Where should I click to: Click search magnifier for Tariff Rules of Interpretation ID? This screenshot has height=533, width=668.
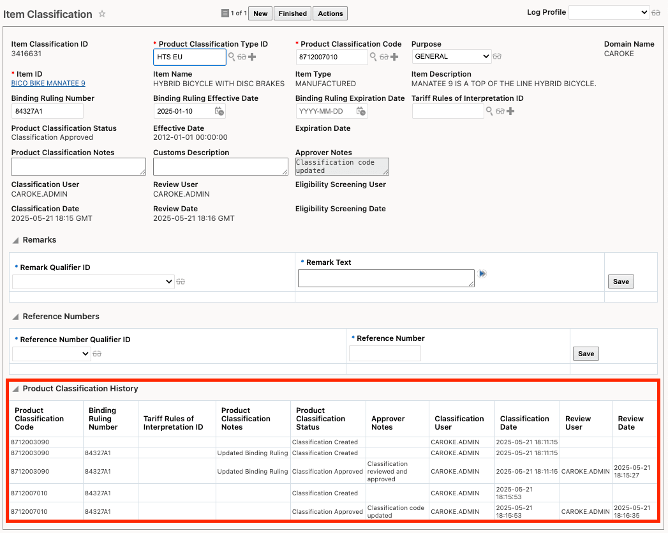489,111
